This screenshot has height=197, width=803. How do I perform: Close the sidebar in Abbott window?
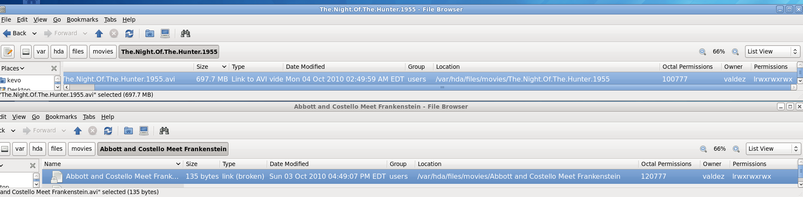coord(33,166)
